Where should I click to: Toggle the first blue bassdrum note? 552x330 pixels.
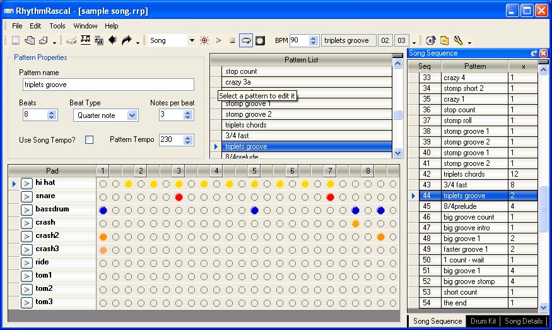point(103,210)
